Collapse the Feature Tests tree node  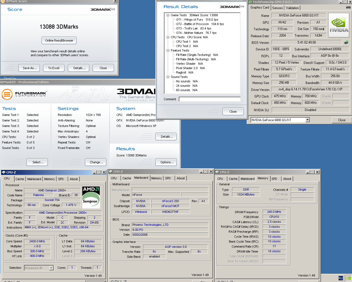pyautogui.click(x=168, y=50)
